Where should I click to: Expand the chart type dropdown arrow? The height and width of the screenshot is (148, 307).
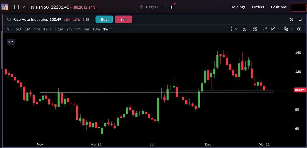tap(292, 29)
